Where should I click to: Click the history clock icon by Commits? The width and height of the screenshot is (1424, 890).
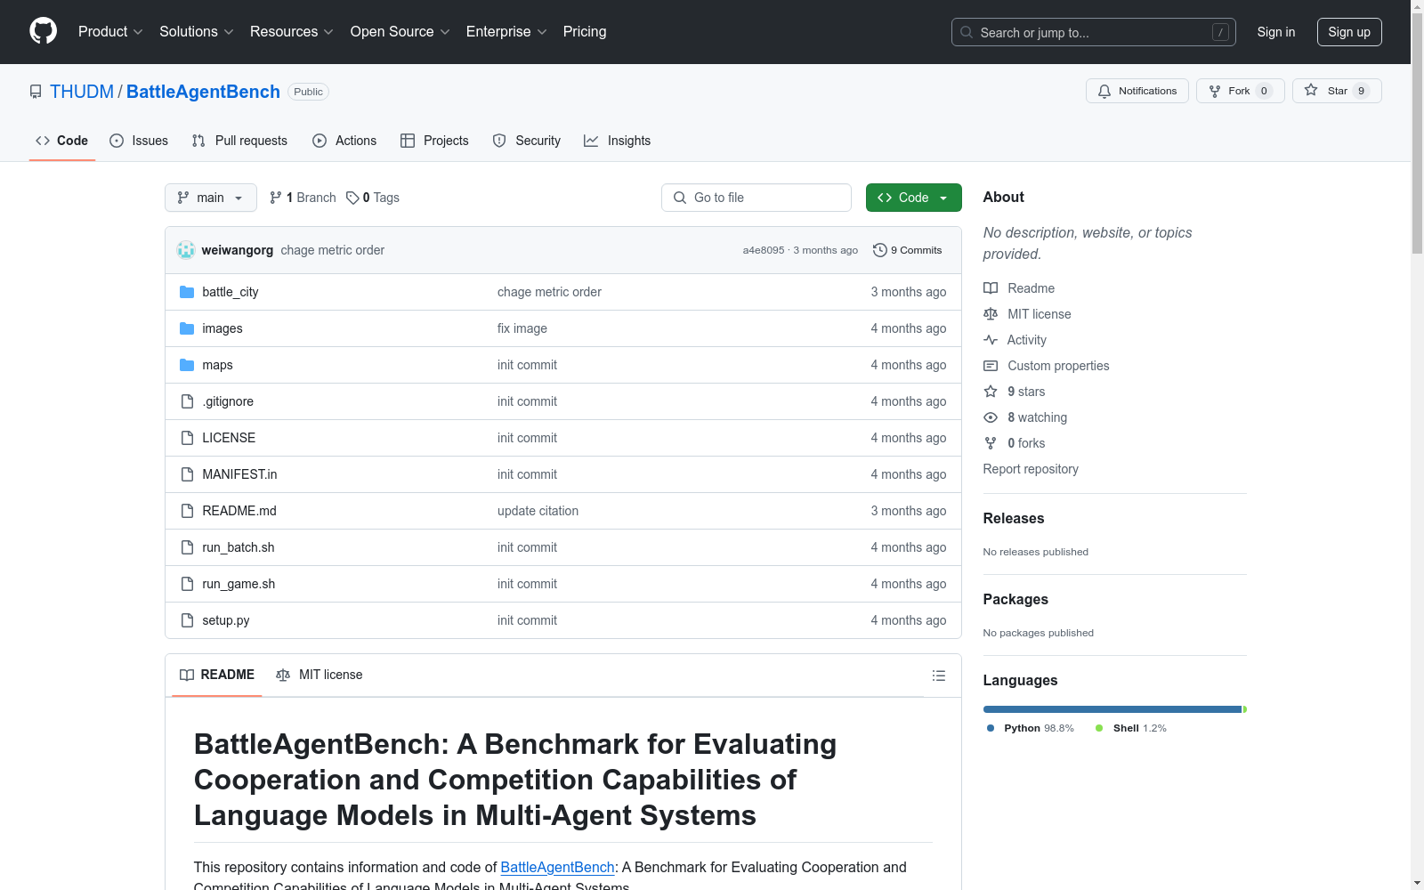coord(880,250)
